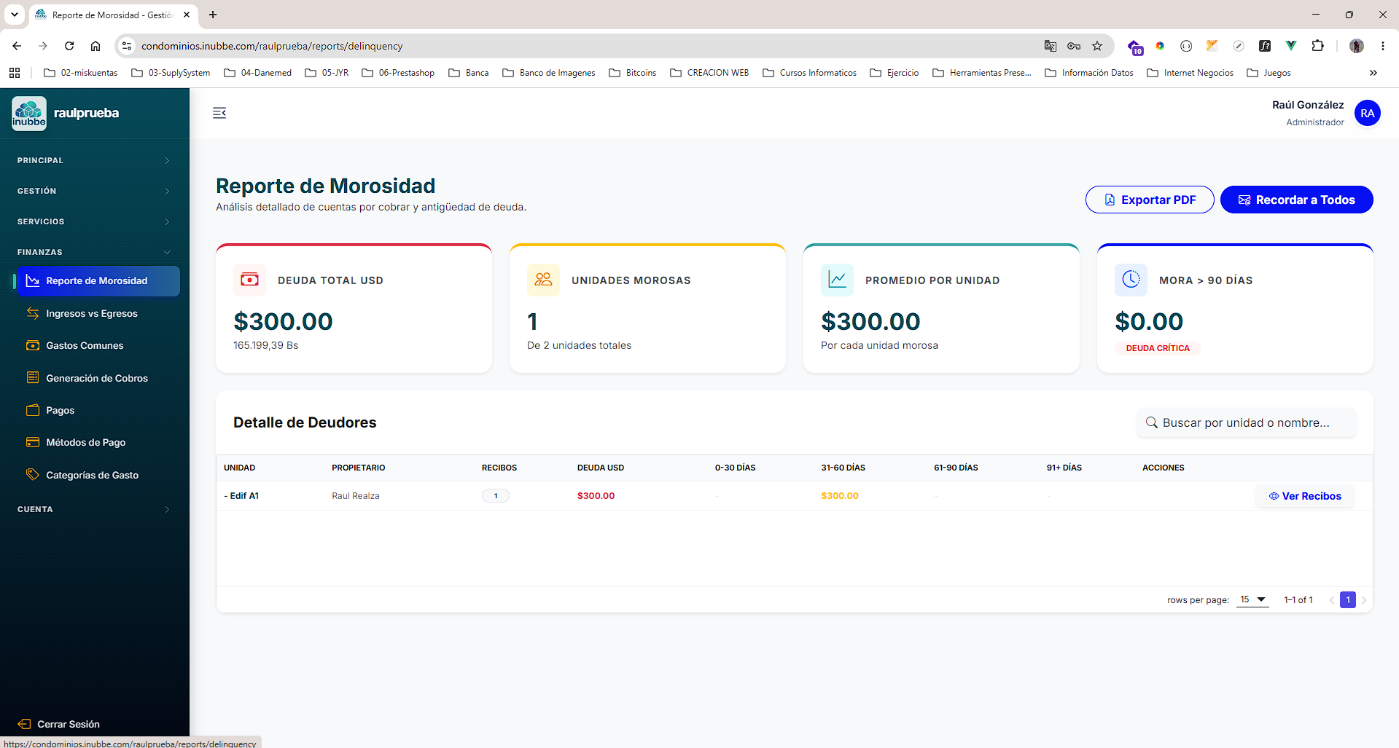The image size is (1399, 748).
Task: Click Mora 90 días clock icon
Action: tap(1131, 280)
